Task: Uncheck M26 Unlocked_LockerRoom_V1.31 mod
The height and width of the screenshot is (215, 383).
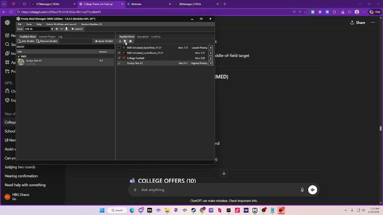Action: pyautogui.click(x=119, y=53)
